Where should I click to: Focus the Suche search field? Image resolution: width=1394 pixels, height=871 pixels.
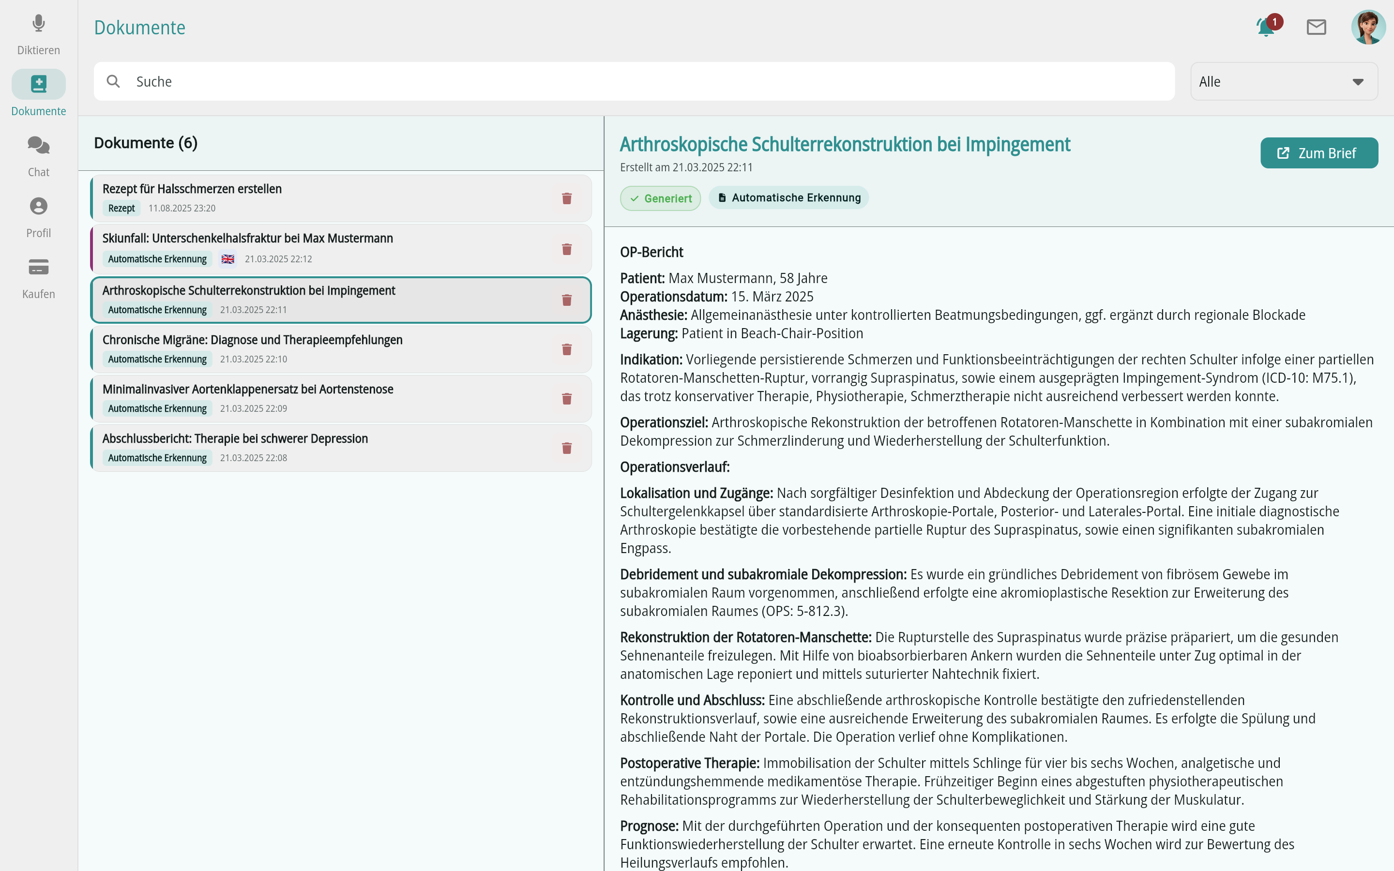click(x=634, y=81)
